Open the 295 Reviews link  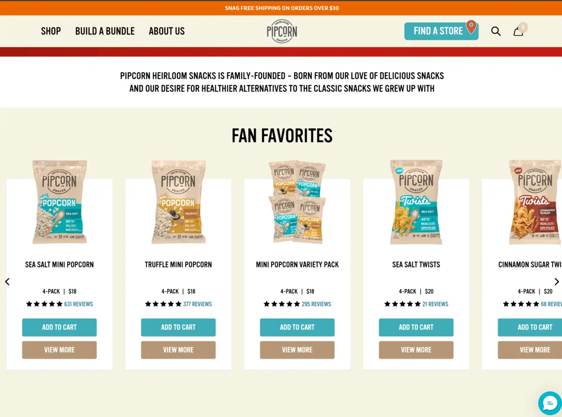(x=317, y=304)
